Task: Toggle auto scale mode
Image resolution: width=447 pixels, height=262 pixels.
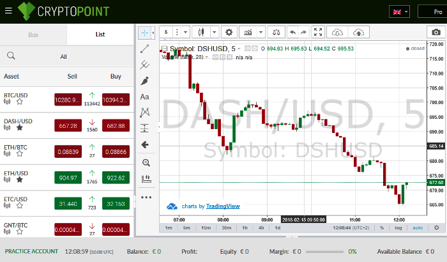Action: (x=418, y=227)
